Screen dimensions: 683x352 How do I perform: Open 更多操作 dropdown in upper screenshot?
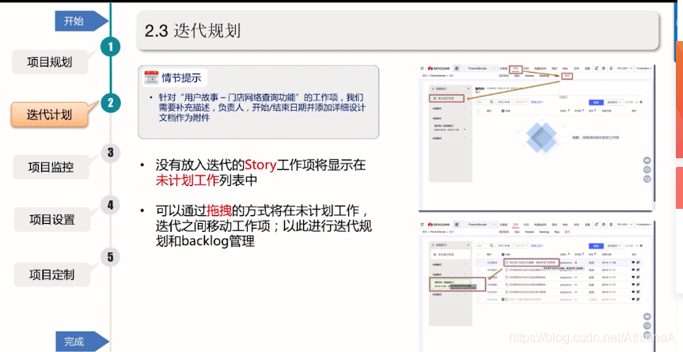[x=613, y=102]
